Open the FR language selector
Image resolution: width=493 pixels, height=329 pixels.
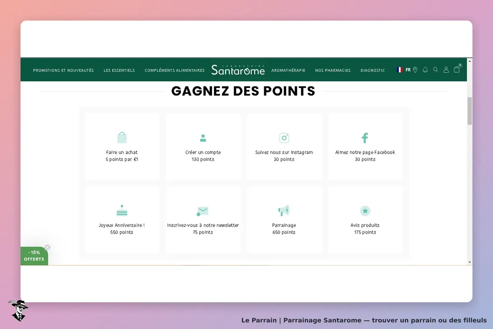(408, 70)
